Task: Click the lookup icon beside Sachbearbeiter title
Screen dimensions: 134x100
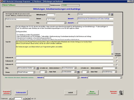Action: coord(78,72)
